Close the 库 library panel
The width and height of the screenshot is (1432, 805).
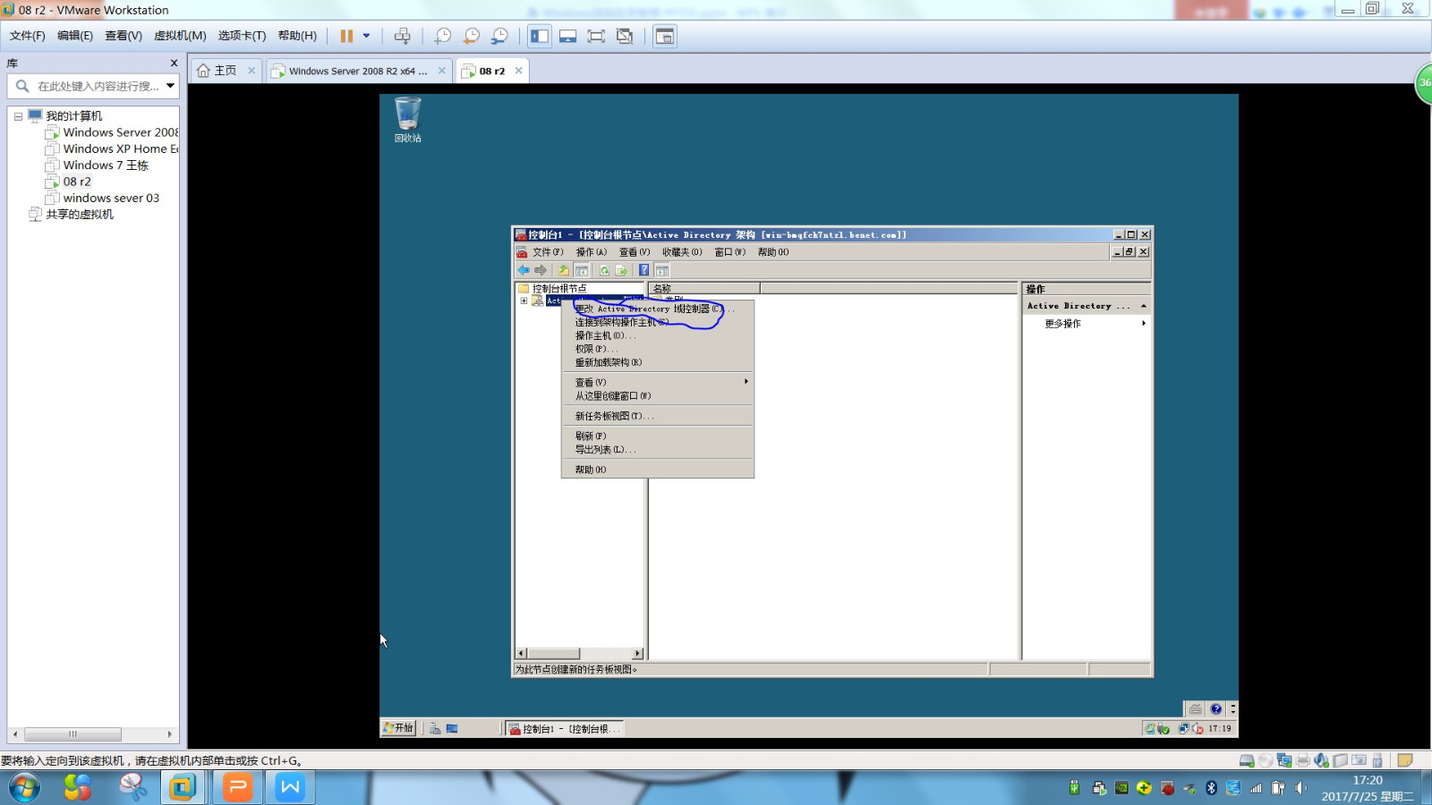174,64
